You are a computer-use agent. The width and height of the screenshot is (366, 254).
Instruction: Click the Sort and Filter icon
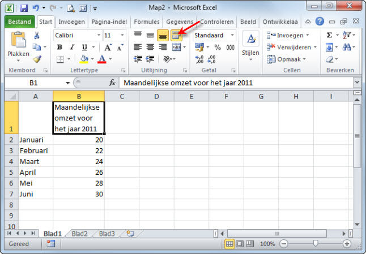coord(347,35)
